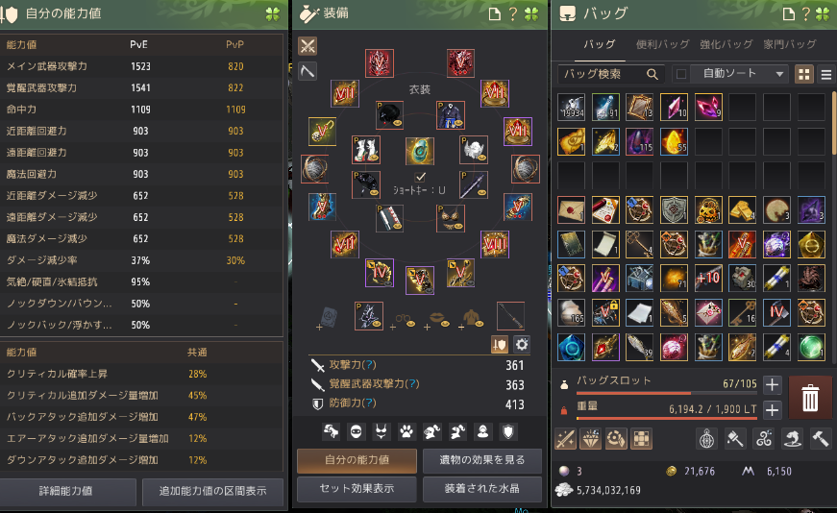Select the grid view icon in bag
Image resolution: width=837 pixels, height=513 pixels.
tap(804, 74)
